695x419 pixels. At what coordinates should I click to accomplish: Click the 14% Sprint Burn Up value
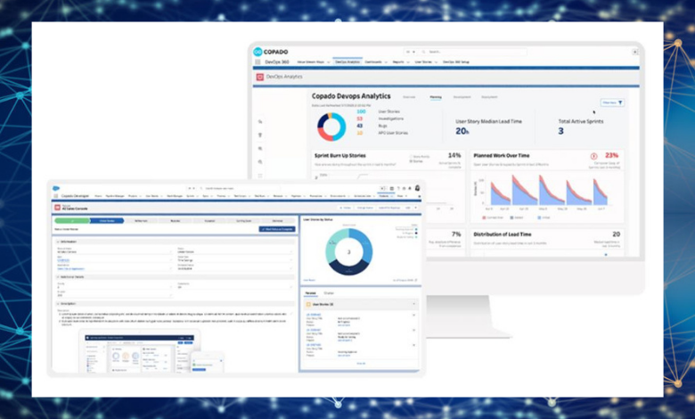click(x=454, y=156)
